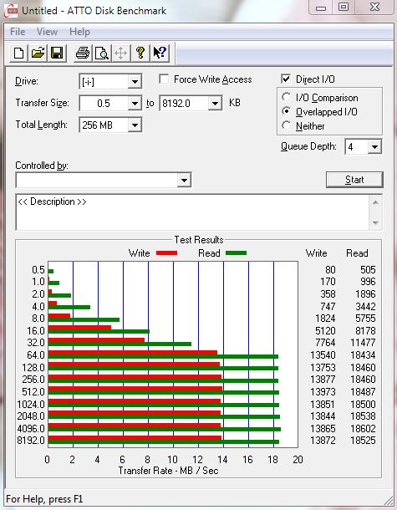The width and height of the screenshot is (397, 510).
Task: Click the Transfer Rate - MB / Sec label
Action: pyautogui.click(x=168, y=471)
